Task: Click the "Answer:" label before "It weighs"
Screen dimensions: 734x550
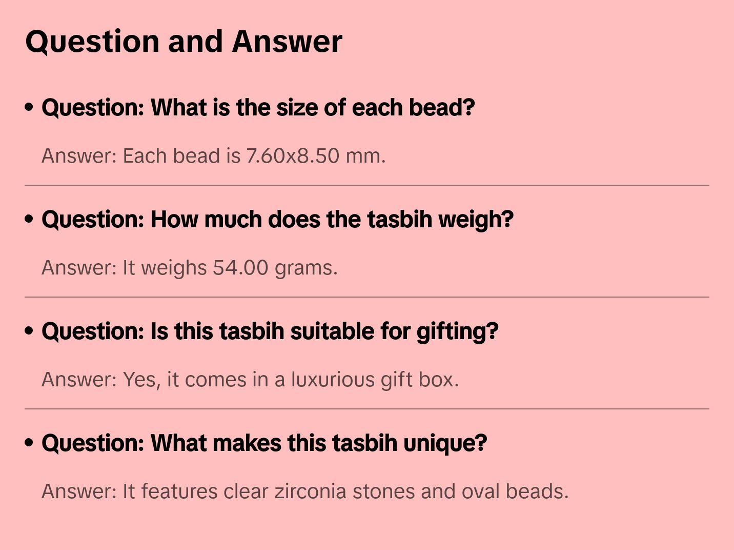Action: pyautogui.click(x=79, y=268)
